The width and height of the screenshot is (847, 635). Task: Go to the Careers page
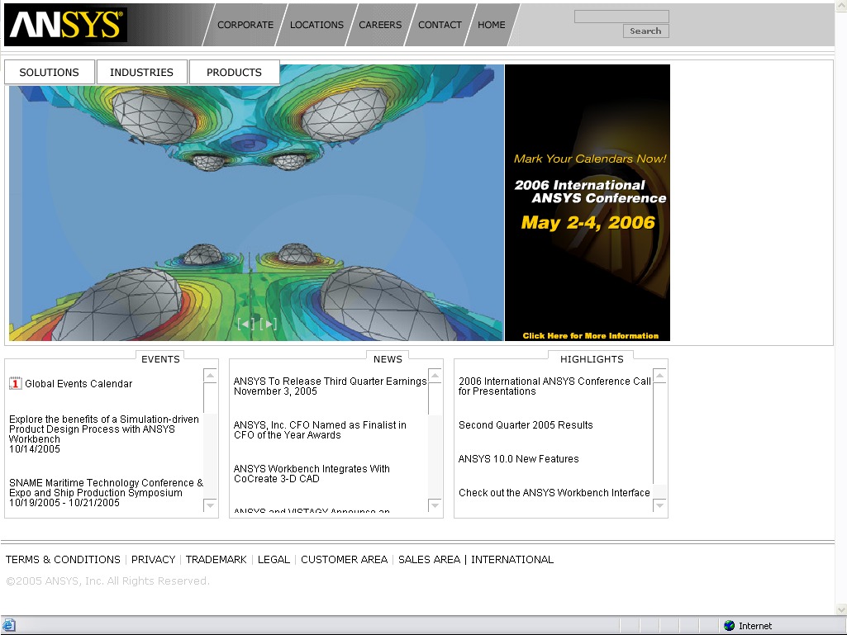[x=380, y=25]
